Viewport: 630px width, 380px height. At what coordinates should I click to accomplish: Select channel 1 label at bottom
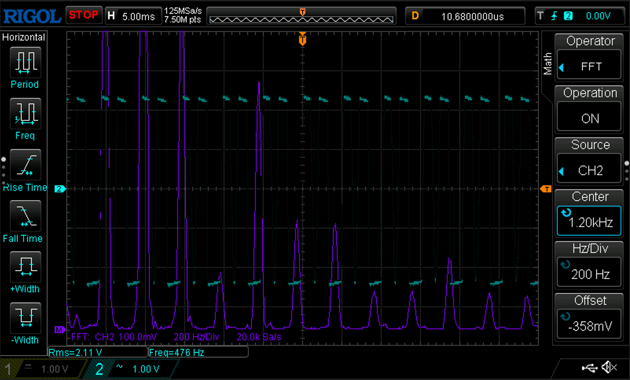[x=8, y=369]
